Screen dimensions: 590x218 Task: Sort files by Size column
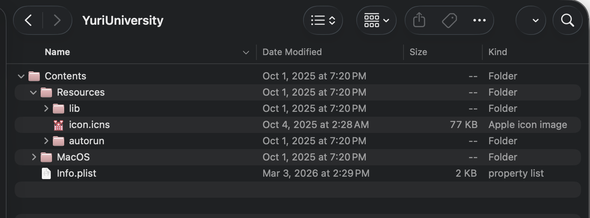418,52
